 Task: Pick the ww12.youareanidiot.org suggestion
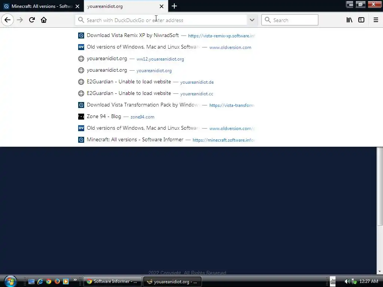[166, 59]
